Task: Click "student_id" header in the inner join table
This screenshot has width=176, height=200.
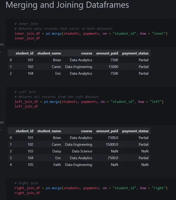Action: pos(24,53)
